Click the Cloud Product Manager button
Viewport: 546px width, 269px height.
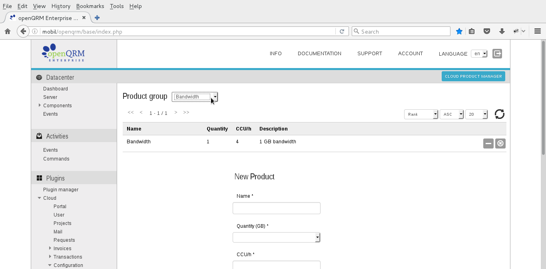tap(473, 76)
